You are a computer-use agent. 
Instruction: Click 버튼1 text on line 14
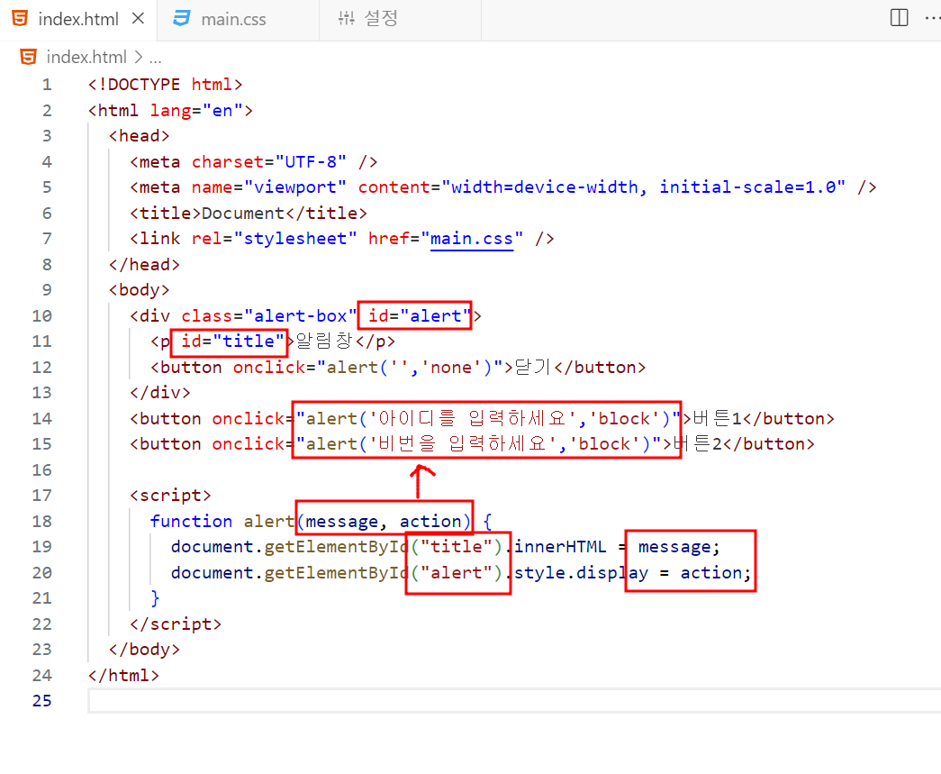point(717,418)
